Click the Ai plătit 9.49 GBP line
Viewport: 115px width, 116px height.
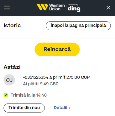click(x=41, y=84)
